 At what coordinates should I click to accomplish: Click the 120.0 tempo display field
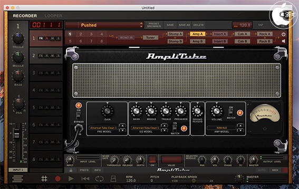242,25
